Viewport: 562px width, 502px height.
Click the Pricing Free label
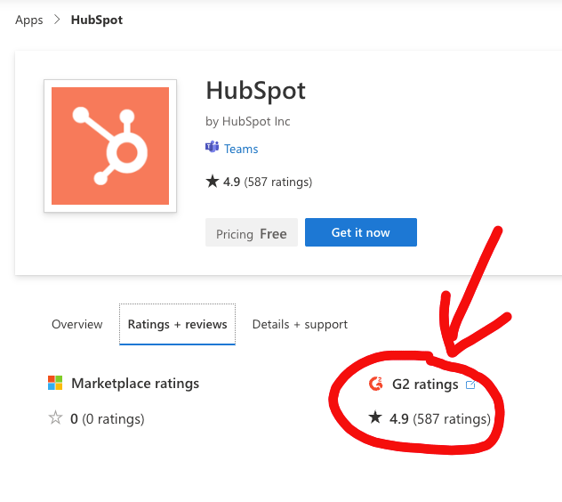[x=252, y=232]
